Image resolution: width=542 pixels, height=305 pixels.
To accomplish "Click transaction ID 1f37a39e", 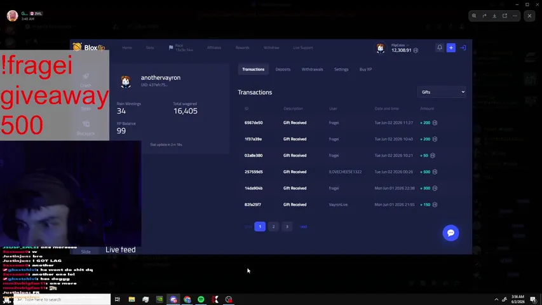I will pos(253,139).
